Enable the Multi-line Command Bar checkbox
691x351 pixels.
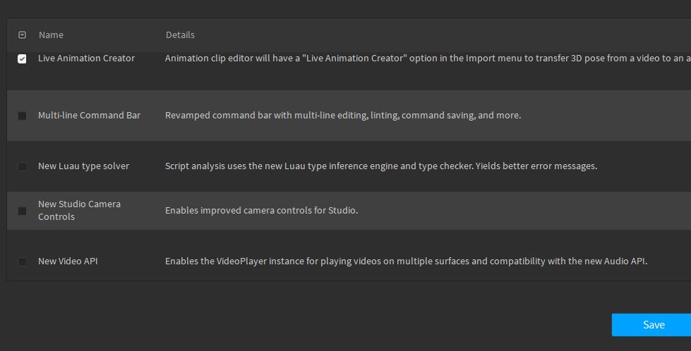tap(22, 116)
